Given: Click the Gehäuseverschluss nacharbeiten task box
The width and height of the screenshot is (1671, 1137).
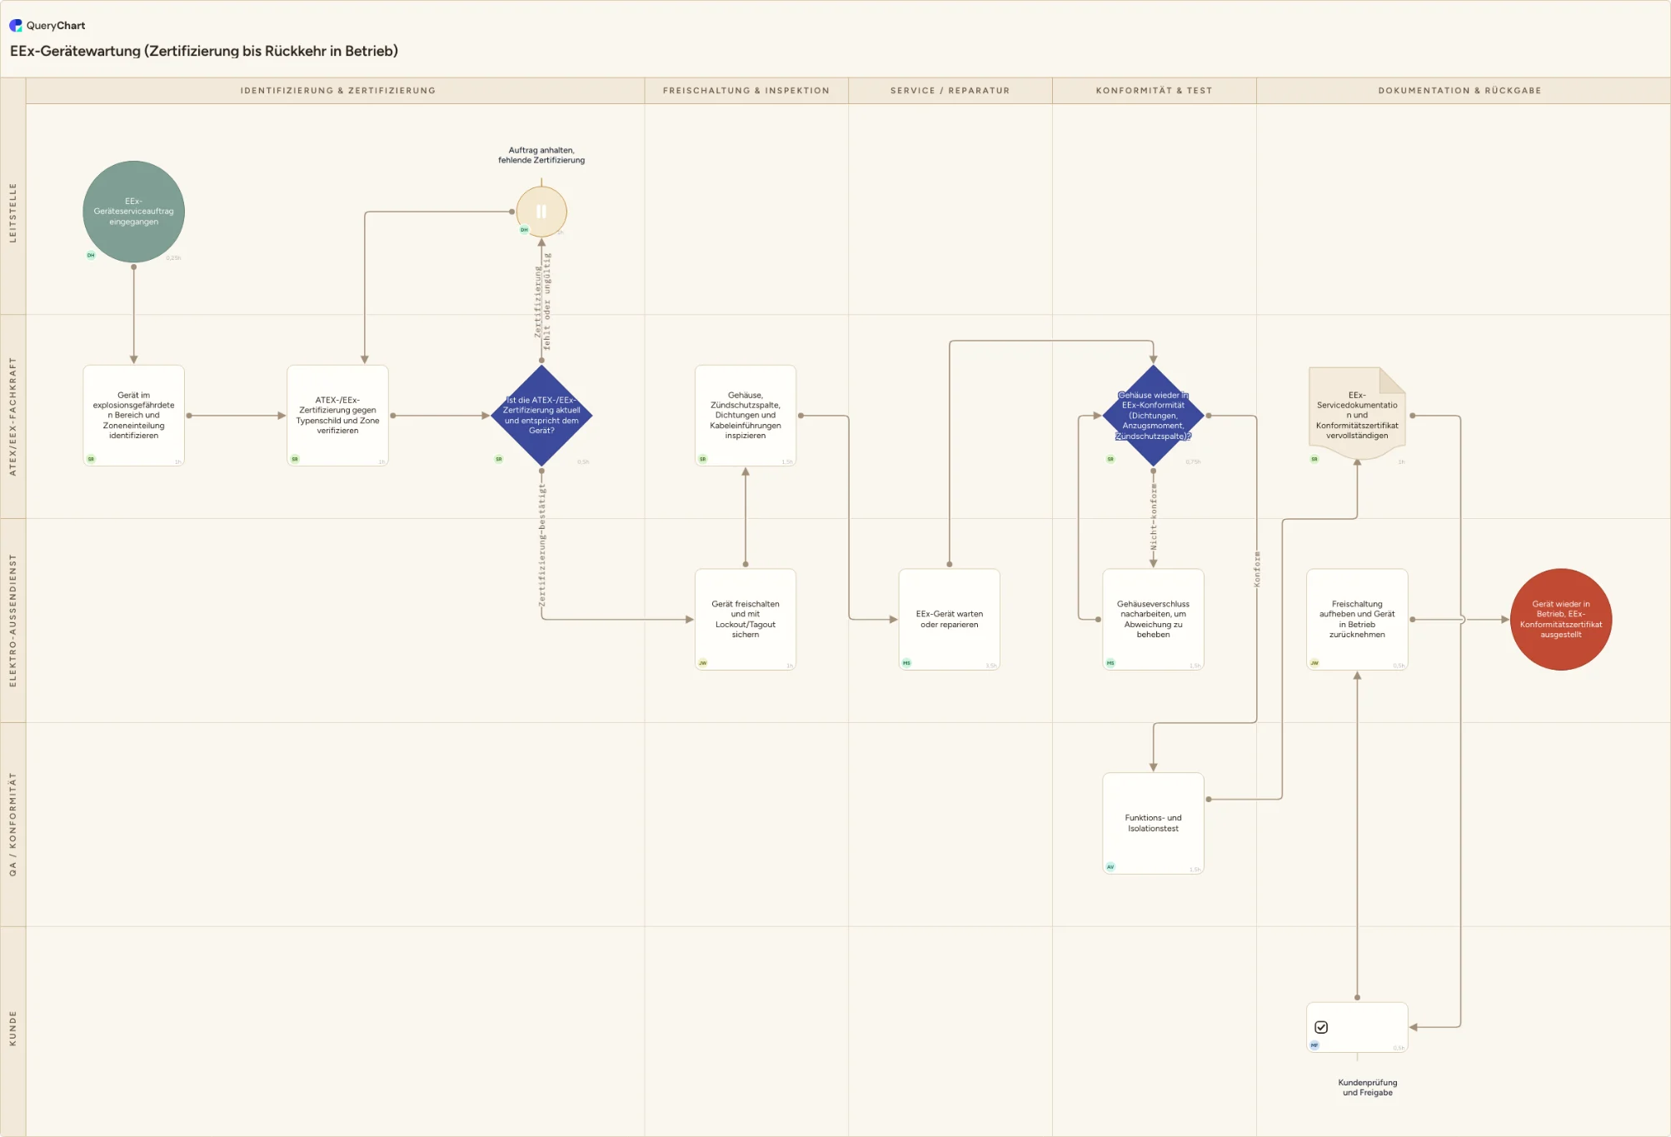Looking at the screenshot, I should pos(1154,620).
